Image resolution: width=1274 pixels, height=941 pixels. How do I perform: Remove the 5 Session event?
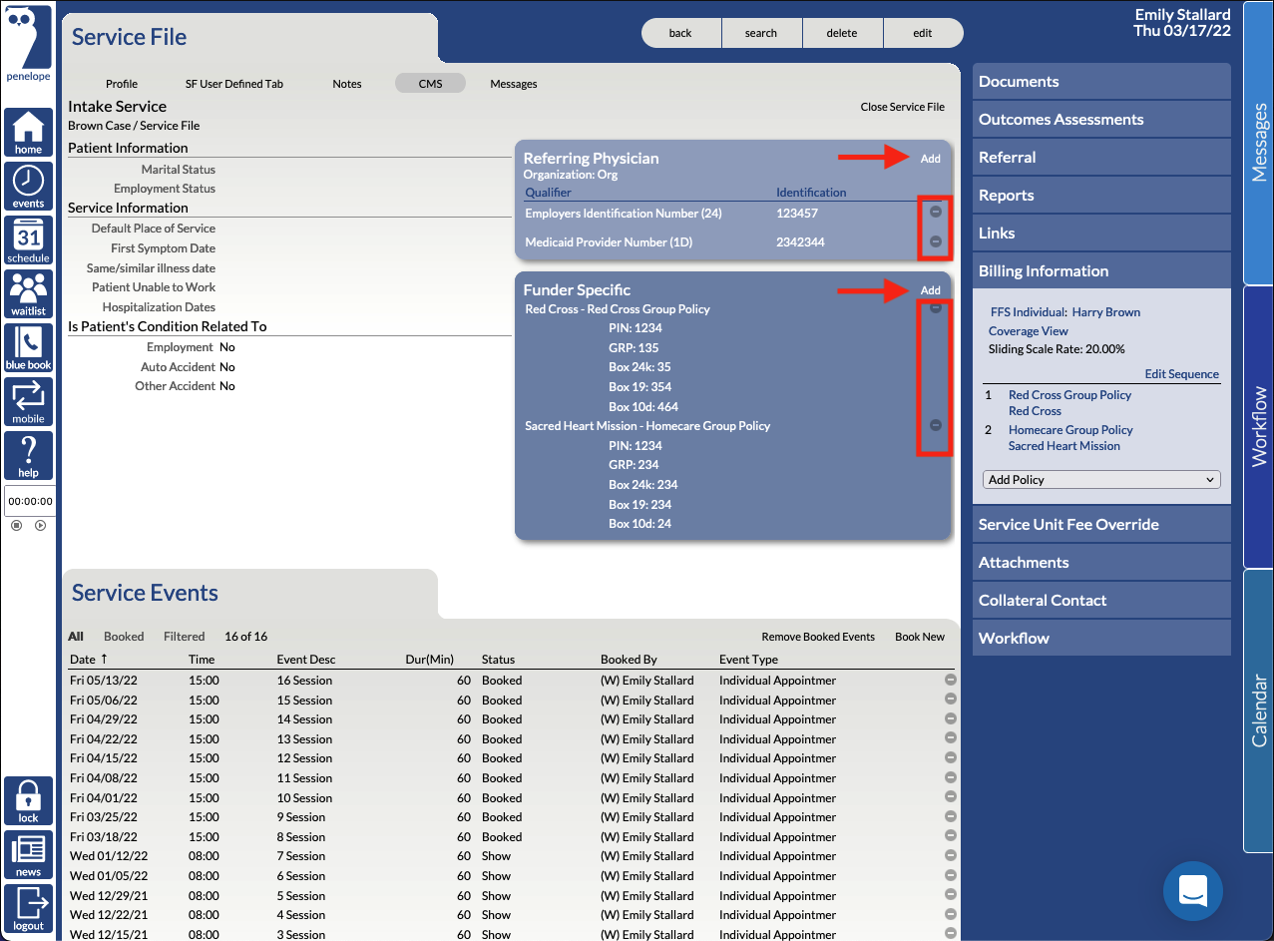click(951, 895)
